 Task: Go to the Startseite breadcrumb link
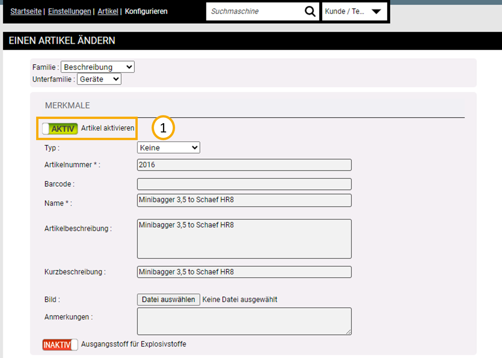(x=26, y=12)
